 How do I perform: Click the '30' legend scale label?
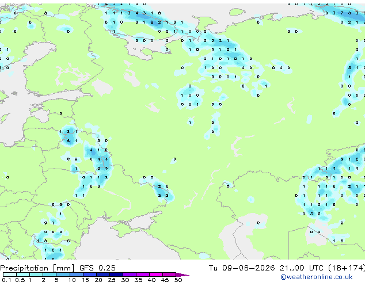click(125, 280)
